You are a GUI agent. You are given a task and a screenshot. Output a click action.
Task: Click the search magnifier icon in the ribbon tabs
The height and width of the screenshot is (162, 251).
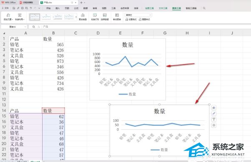point(204,8)
